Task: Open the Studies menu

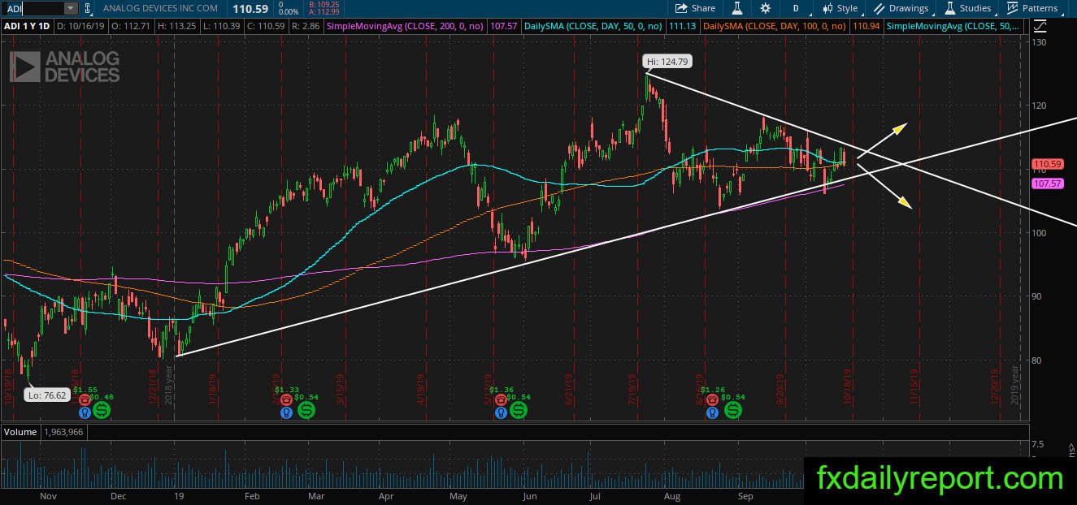Action: (x=967, y=8)
